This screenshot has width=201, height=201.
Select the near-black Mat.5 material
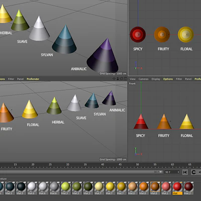click(x=21, y=188)
